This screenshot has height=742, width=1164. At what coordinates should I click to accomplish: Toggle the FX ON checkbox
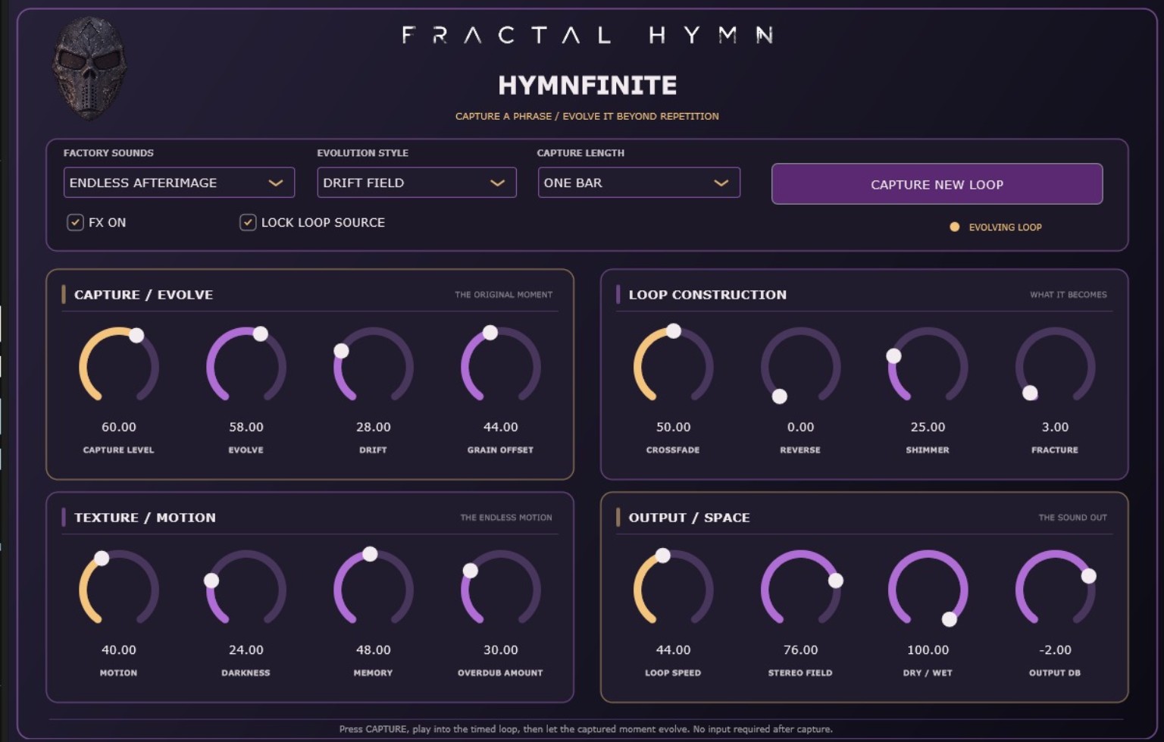pyautogui.click(x=75, y=222)
